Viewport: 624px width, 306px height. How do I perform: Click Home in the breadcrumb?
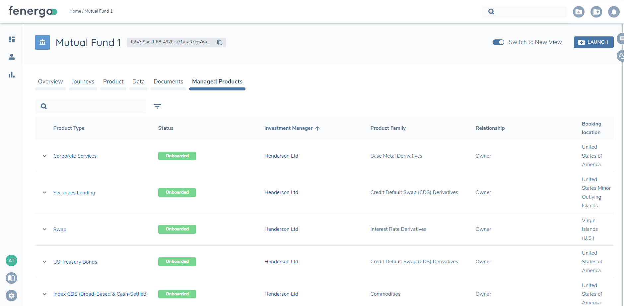(75, 11)
